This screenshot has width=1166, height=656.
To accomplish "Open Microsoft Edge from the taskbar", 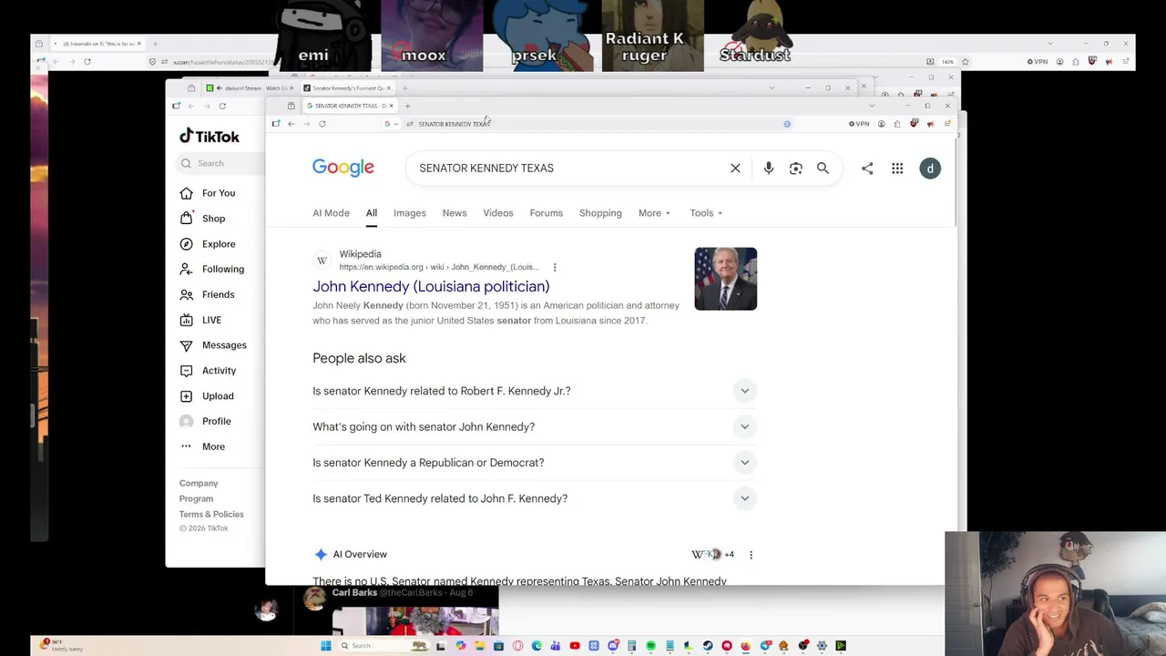I will (537, 646).
